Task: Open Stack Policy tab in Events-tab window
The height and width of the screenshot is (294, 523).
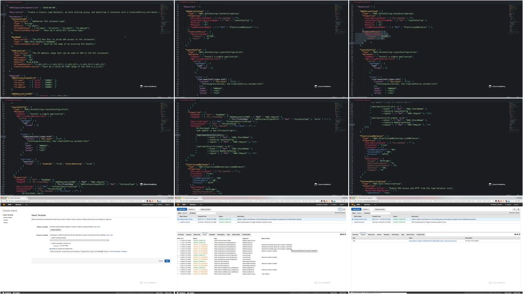Action: 236,234
